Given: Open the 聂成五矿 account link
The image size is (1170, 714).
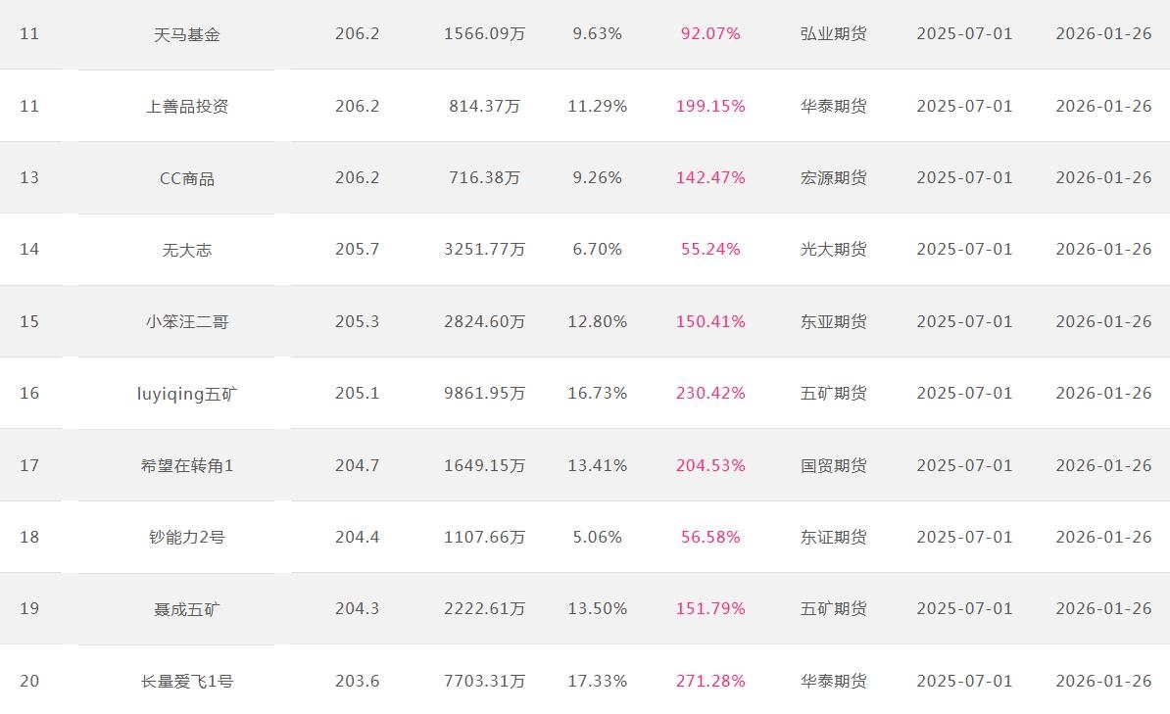Looking at the screenshot, I should tap(186, 609).
